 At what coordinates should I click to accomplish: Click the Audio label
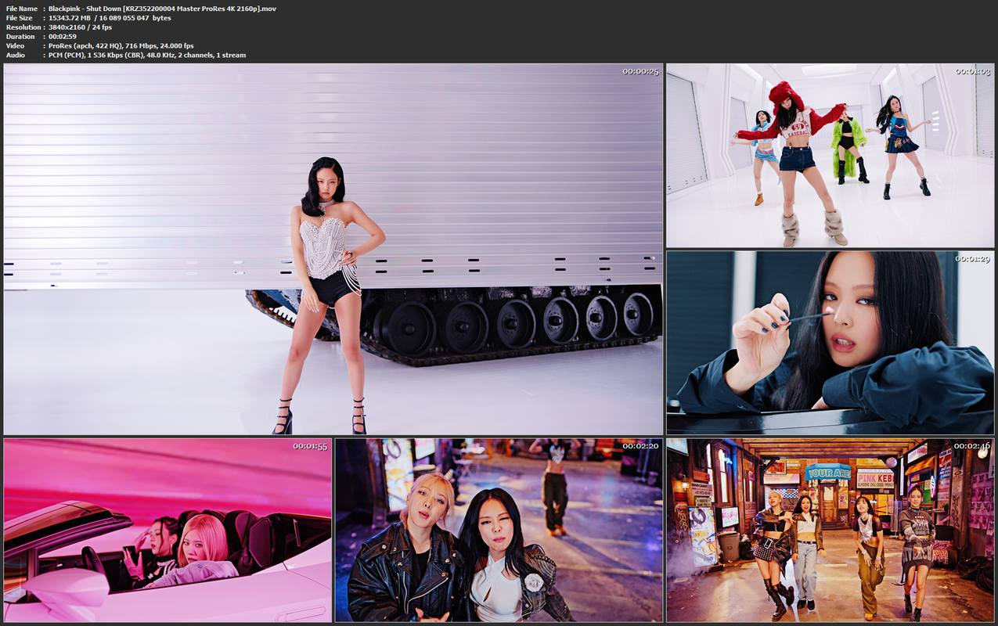[16, 56]
